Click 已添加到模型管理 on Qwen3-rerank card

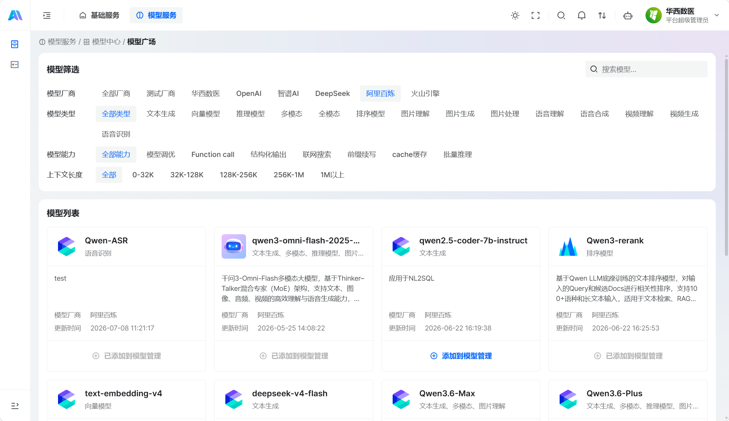628,356
